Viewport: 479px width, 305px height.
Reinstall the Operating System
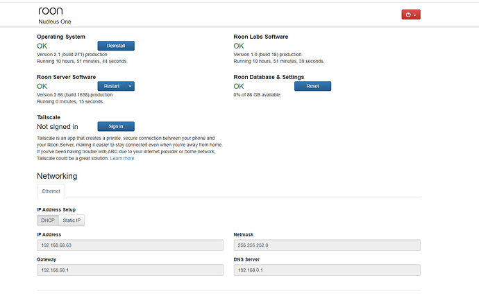(116, 46)
